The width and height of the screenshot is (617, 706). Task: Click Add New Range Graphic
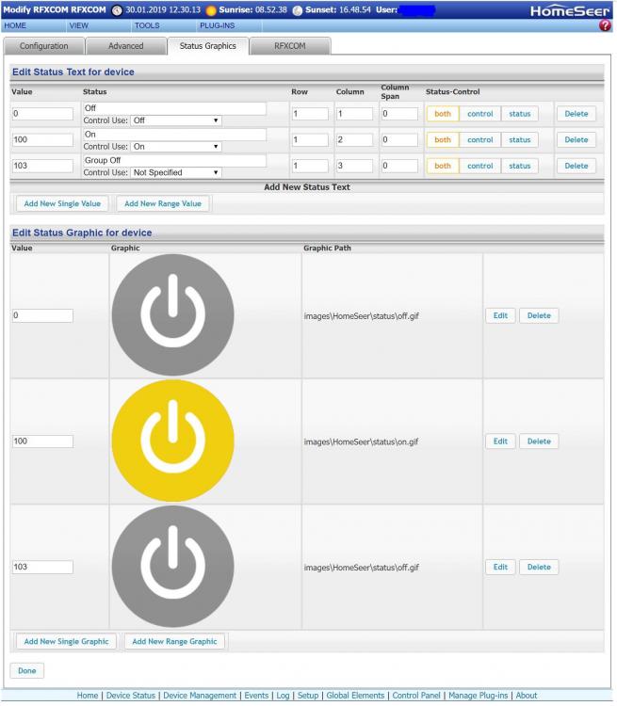(174, 642)
